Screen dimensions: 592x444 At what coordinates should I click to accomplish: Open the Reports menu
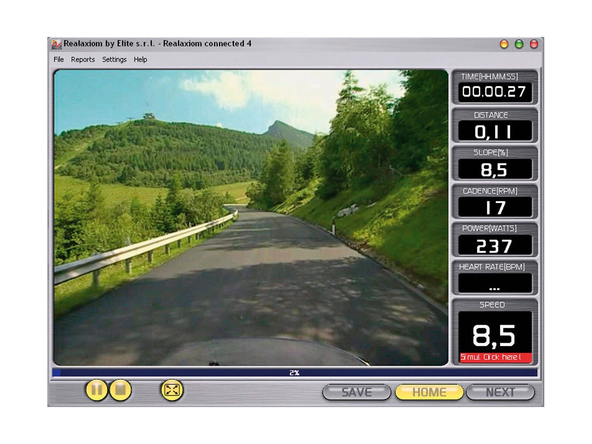pos(83,60)
